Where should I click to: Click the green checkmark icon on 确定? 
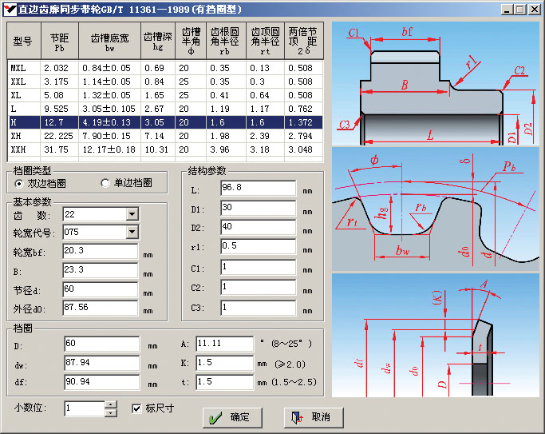click(x=213, y=417)
